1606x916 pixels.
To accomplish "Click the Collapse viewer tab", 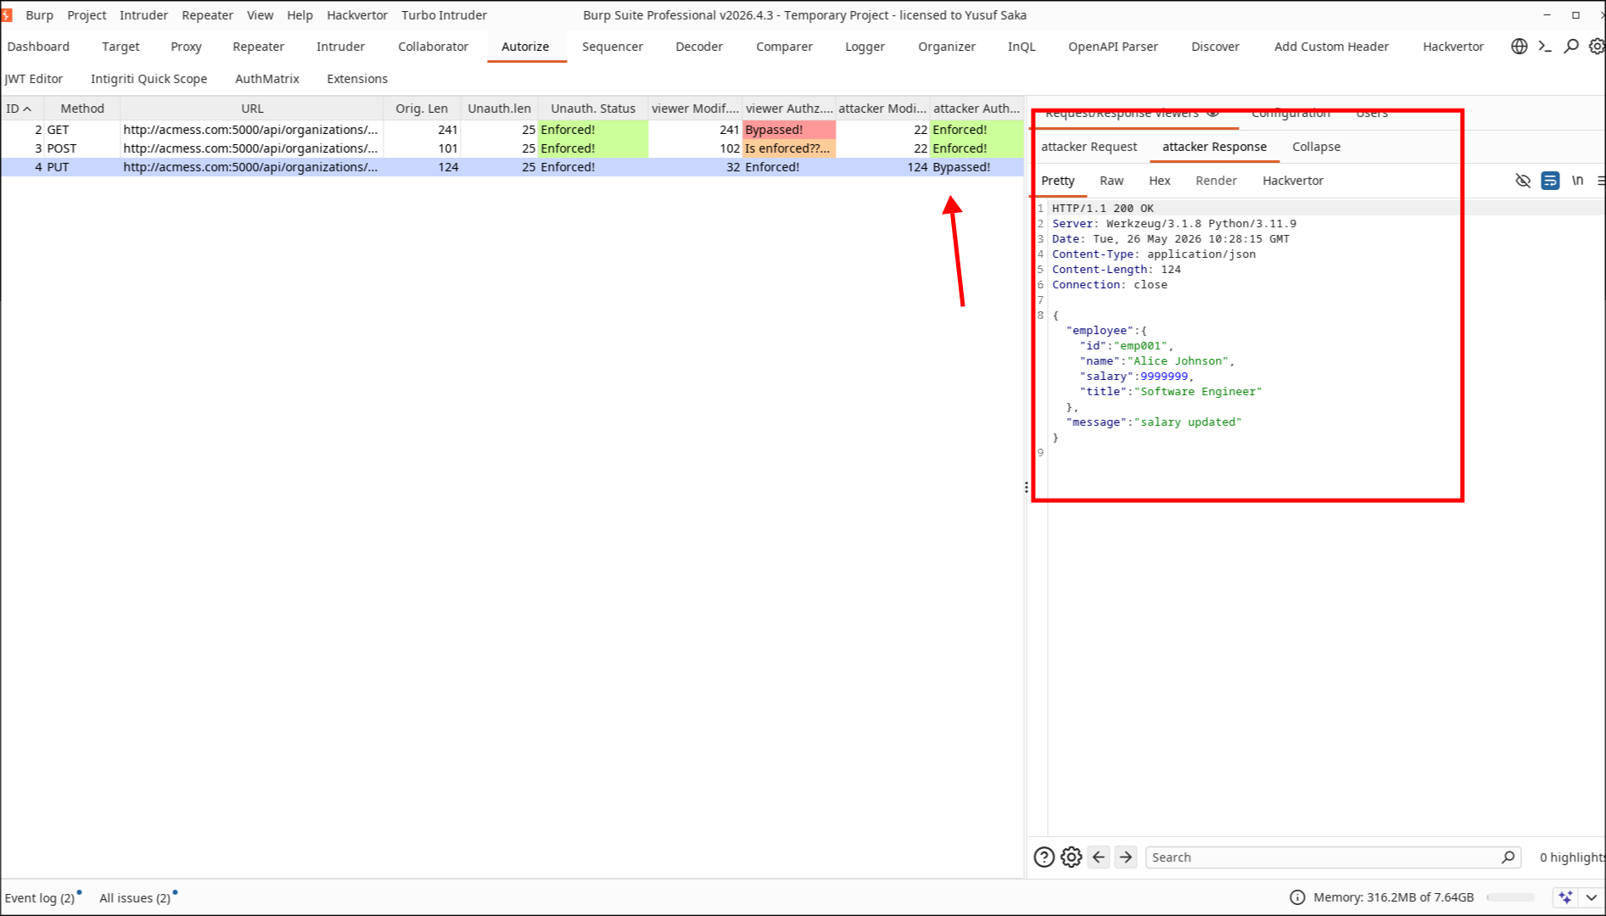I will (1316, 147).
